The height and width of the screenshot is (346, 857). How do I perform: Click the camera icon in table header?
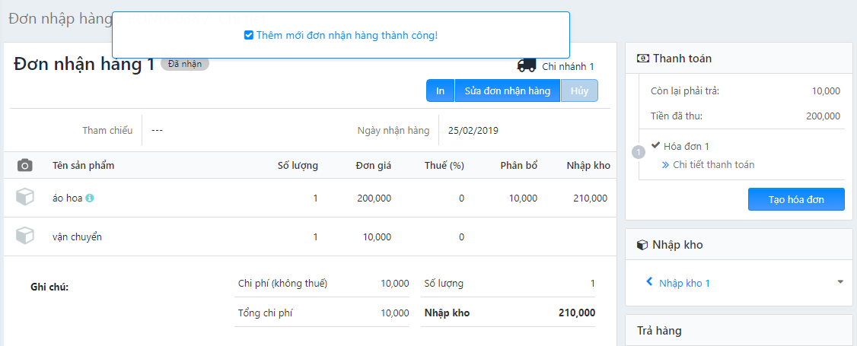pos(25,165)
